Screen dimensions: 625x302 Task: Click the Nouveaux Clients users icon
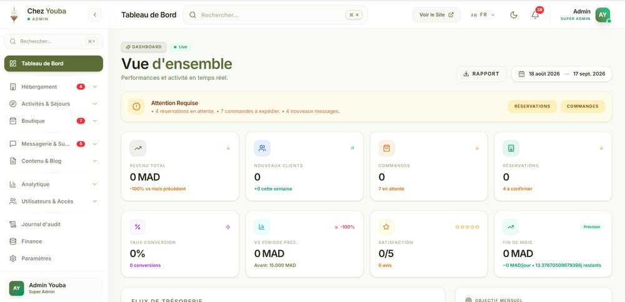tap(262, 148)
